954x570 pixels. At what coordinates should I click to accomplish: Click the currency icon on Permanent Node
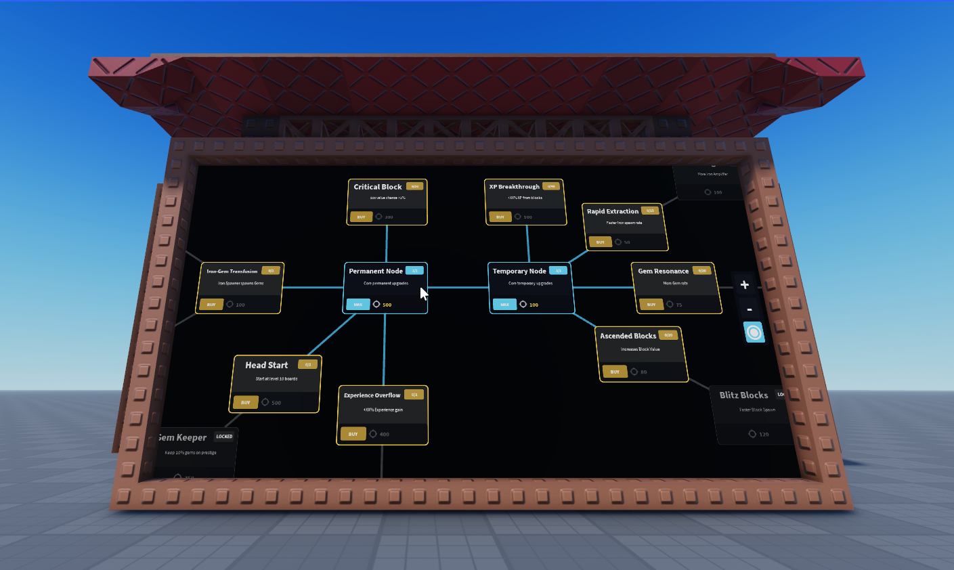pos(376,305)
